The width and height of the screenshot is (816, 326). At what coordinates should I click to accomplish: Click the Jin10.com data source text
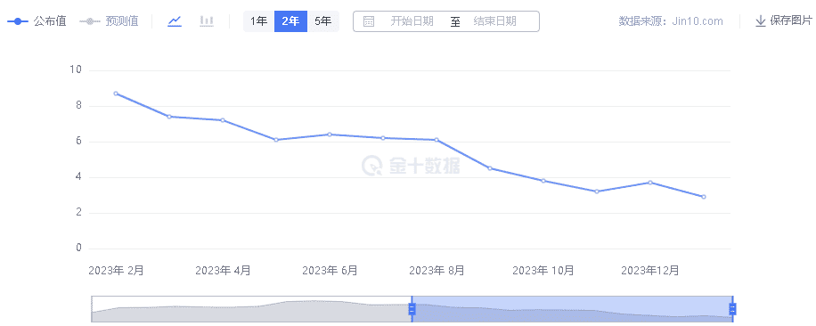pos(697,21)
